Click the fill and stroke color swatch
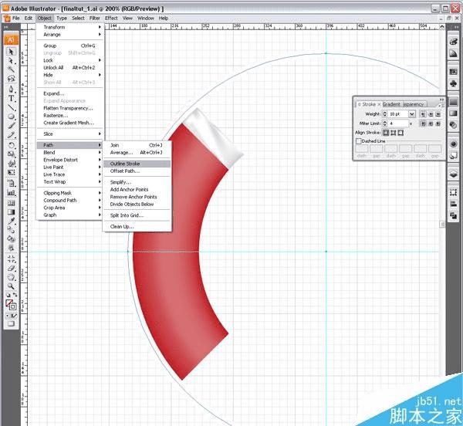Viewport: 463px width, 426px height. [11, 305]
